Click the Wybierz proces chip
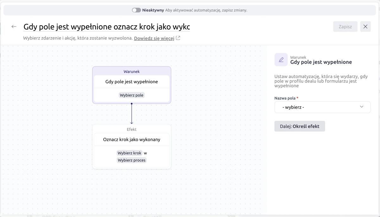 point(132,160)
